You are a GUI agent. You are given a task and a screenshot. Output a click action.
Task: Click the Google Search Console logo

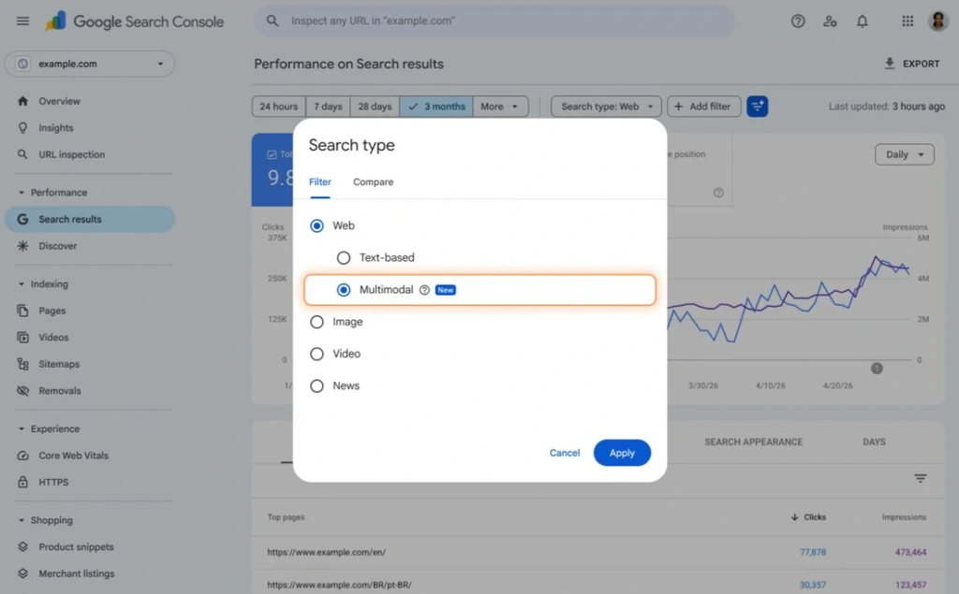pyautogui.click(x=134, y=22)
